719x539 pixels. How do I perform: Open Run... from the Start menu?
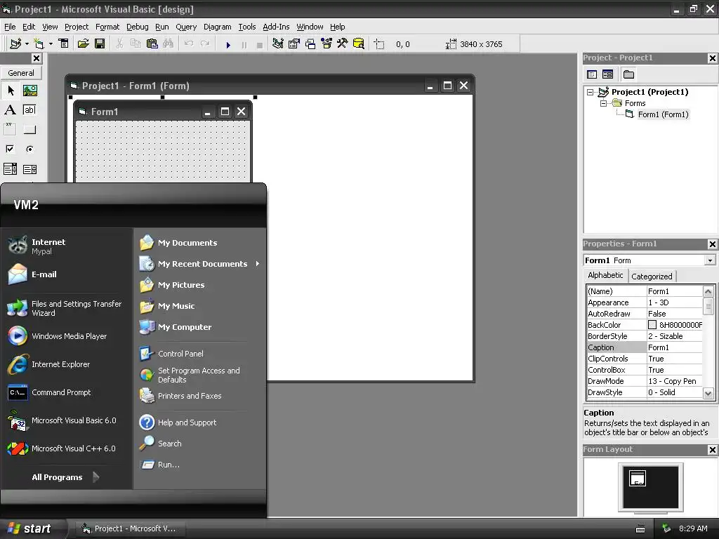pyautogui.click(x=169, y=465)
